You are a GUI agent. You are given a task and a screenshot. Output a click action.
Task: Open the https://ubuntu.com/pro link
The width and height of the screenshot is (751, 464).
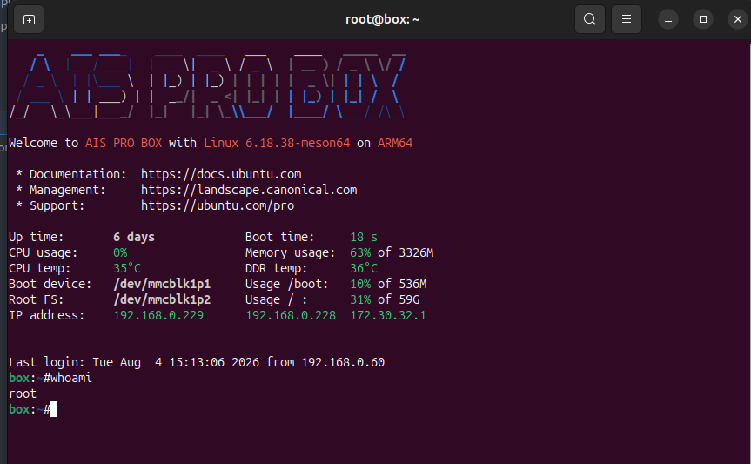(218, 205)
